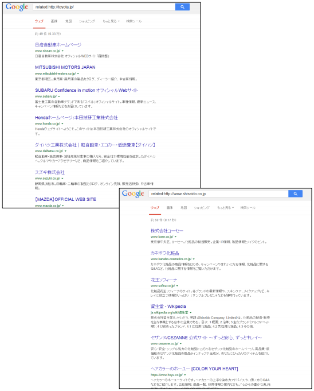Screen dimensions: 314x391
Task: Expand the arrow next to www.mitsubishi-motors.co.jp
Action: [78, 73]
